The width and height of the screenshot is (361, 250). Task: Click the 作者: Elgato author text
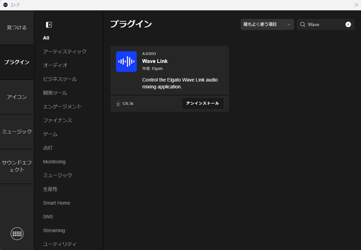coord(152,68)
